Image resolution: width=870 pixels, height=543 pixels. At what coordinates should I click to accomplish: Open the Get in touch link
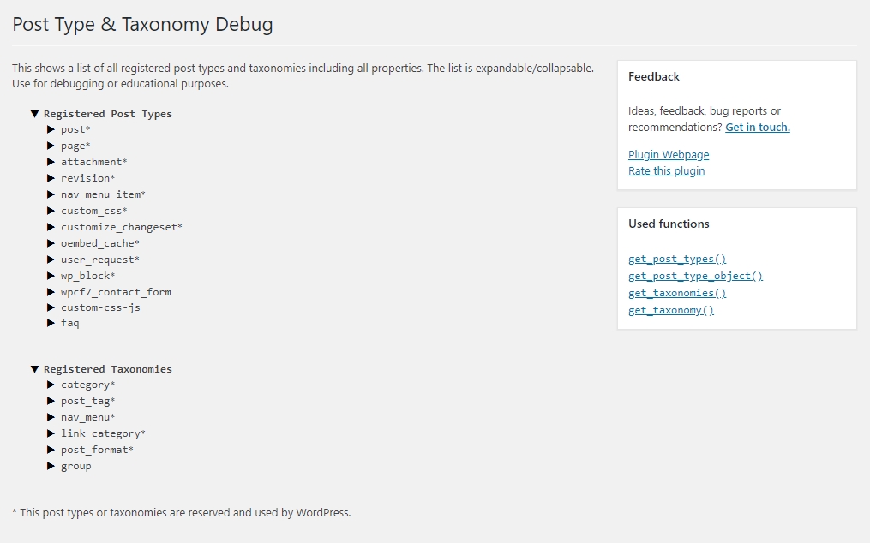point(758,127)
